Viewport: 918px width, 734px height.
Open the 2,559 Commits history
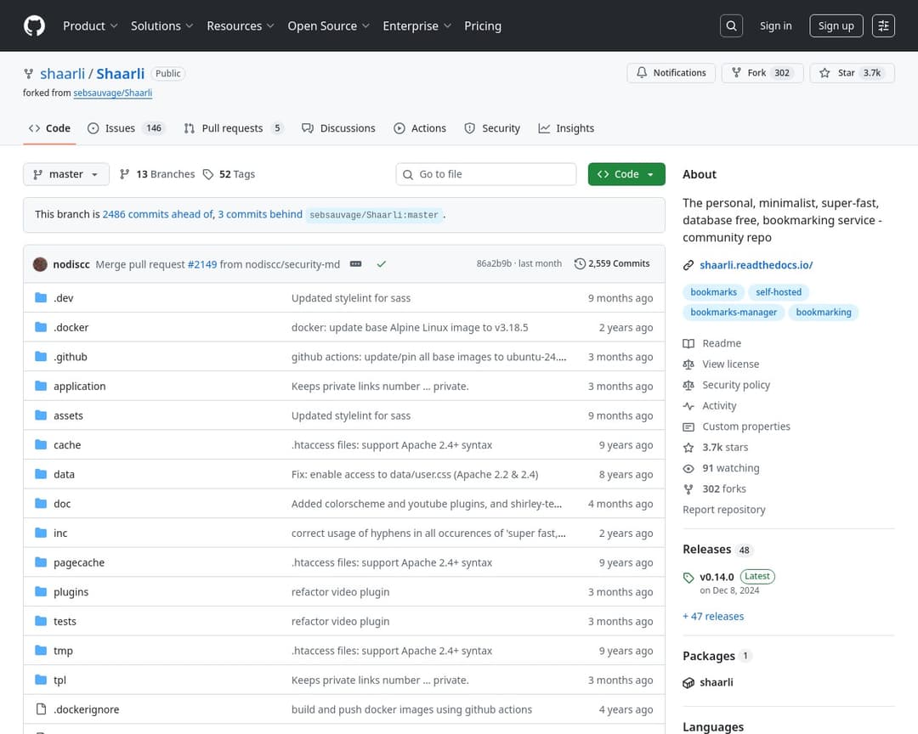click(612, 264)
